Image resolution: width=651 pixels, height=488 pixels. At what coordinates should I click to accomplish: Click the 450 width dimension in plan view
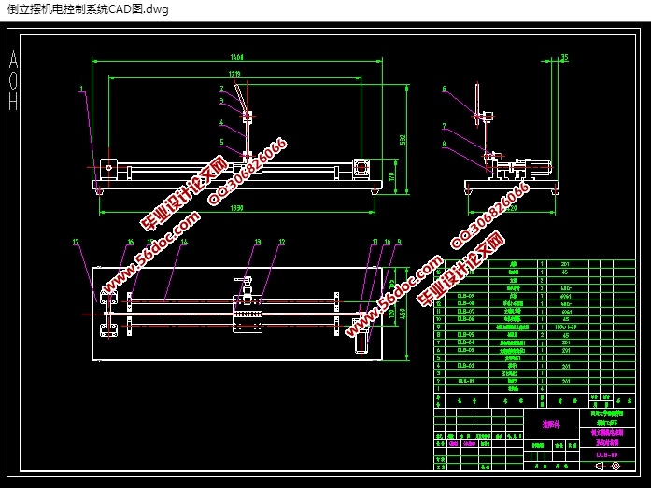pyautogui.click(x=403, y=314)
